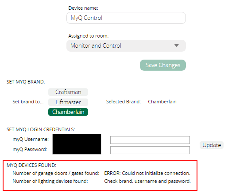Click the Update credentials button
228x193 pixels.
point(212,145)
